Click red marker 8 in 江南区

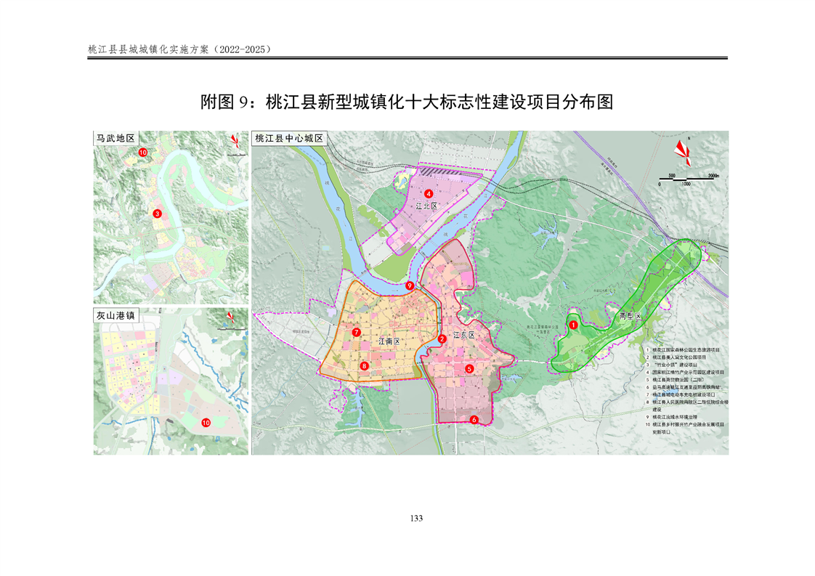click(364, 366)
